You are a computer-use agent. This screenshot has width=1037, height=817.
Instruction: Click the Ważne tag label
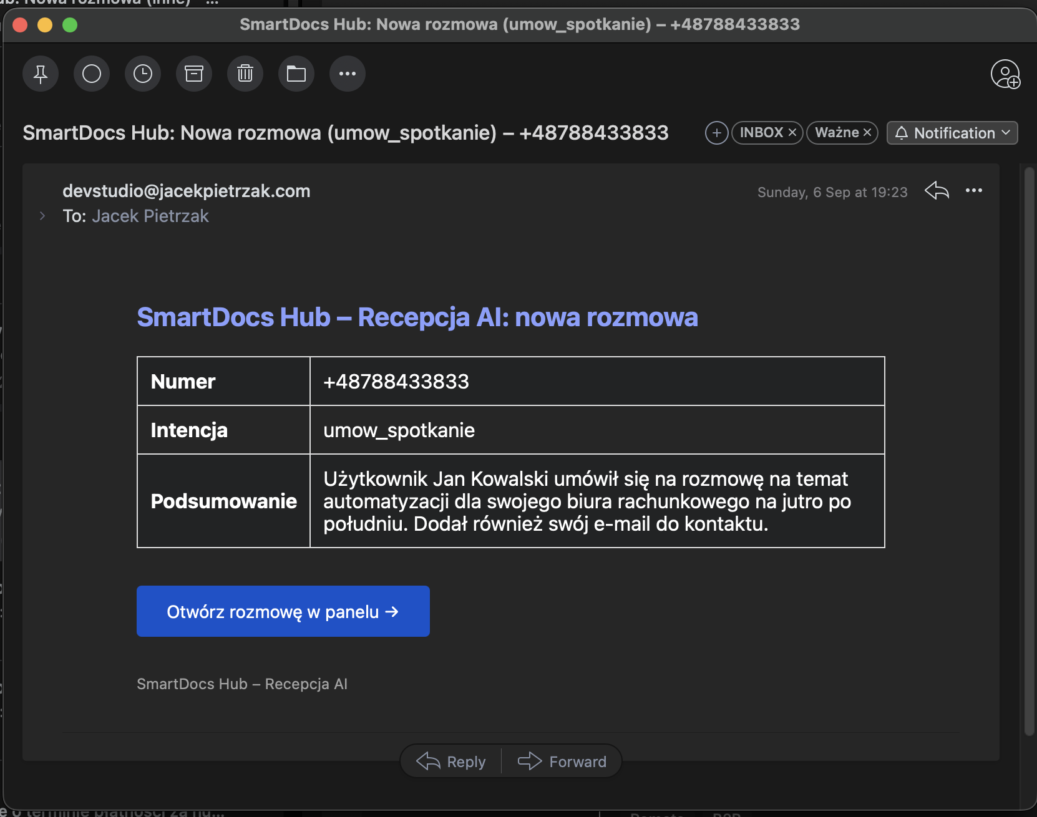tap(837, 133)
